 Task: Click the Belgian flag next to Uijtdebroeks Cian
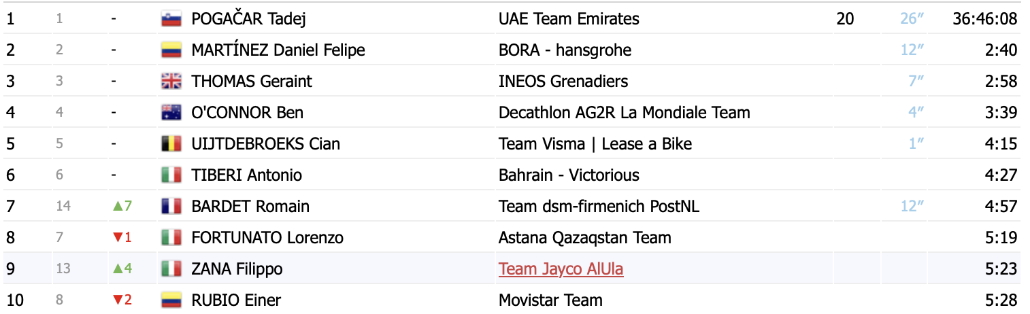(171, 144)
